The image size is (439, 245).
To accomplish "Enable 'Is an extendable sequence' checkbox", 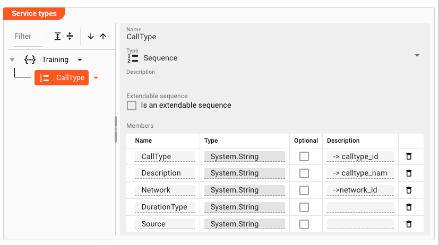I will (132, 106).
